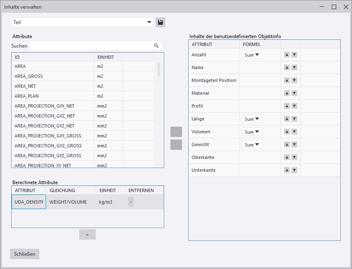Click into the Suchen search field

click(90, 46)
